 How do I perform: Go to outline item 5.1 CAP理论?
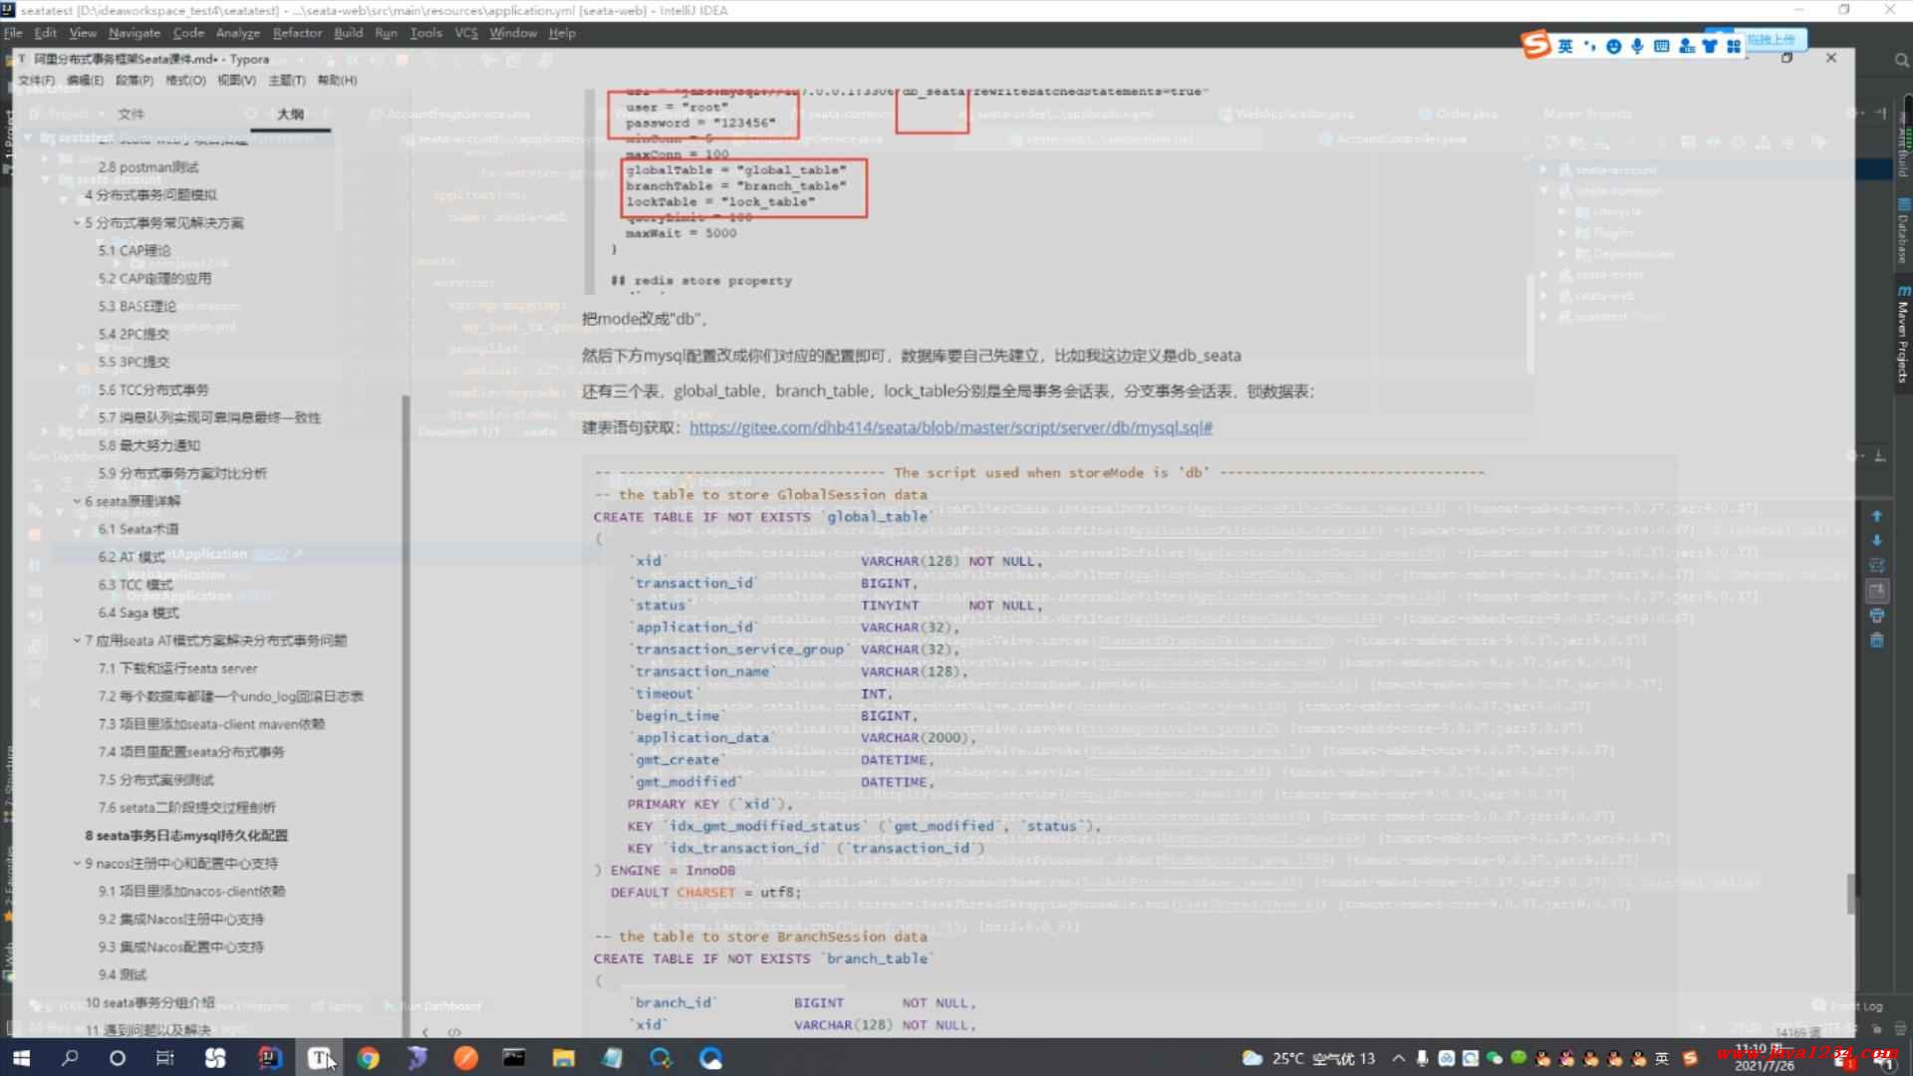(135, 251)
